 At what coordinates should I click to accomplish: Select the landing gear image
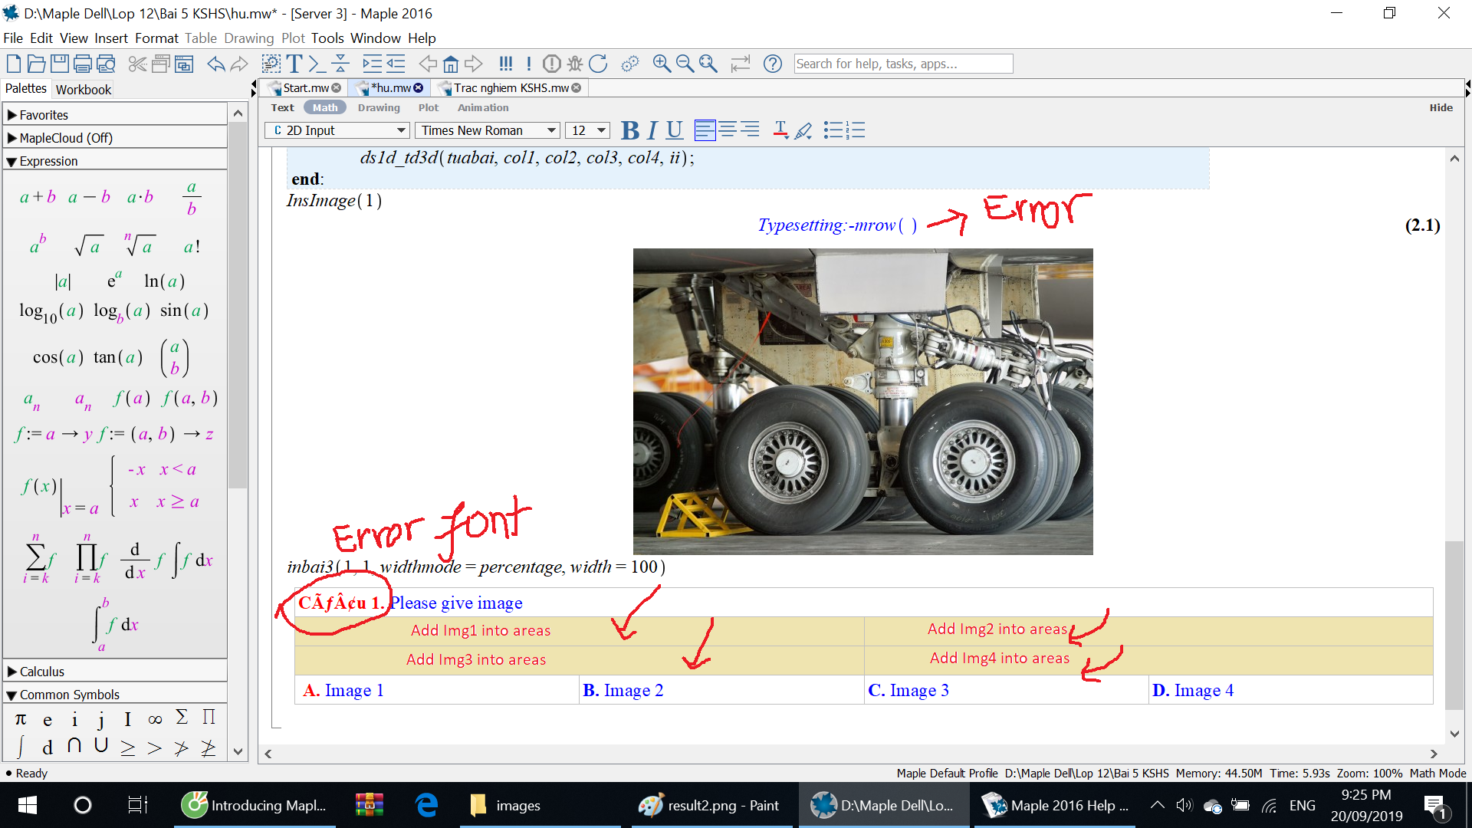click(863, 401)
